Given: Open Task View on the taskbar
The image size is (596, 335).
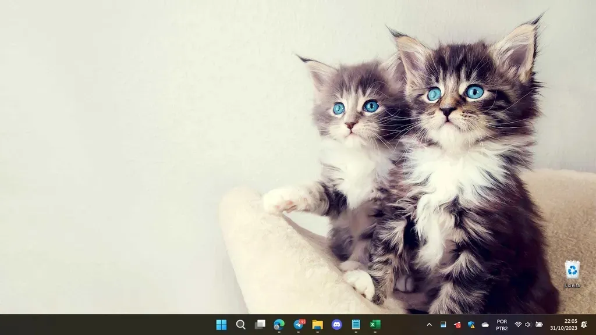Looking at the screenshot, I should 260,325.
